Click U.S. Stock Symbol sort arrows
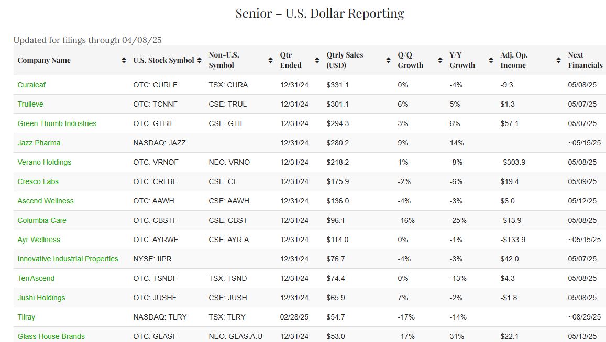This screenshot has height=342, width=606. coord(199,60)
